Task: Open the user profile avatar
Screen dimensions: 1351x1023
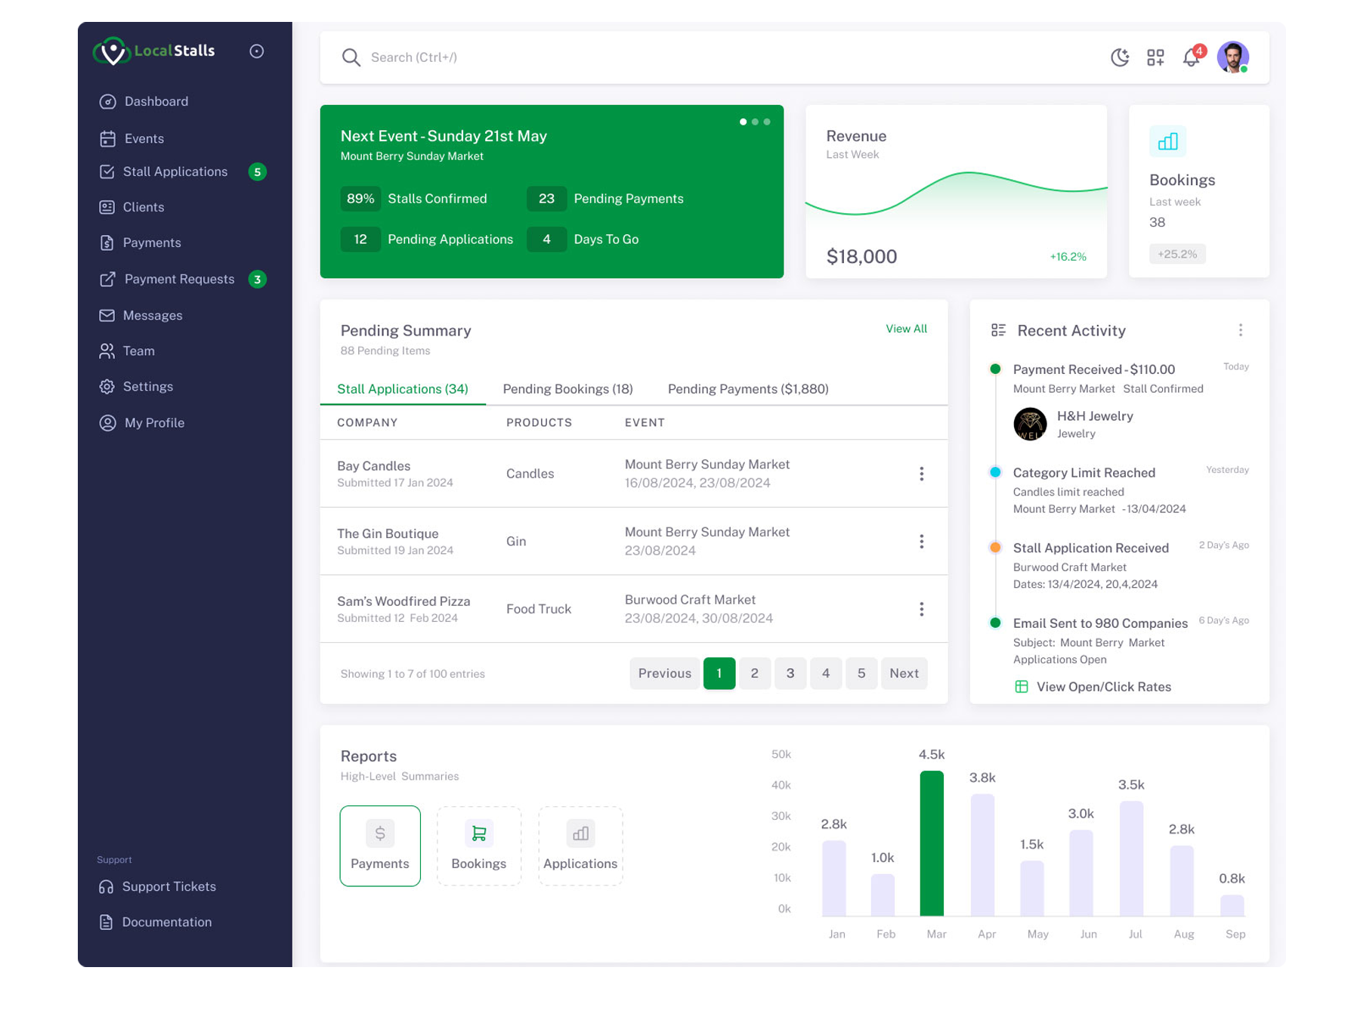Action: (x=1232, y=57)
